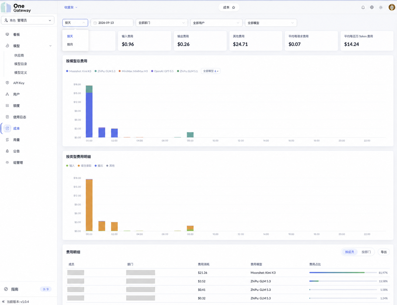
Task: Click the 模型 sidebar icon
Action: pyautogui.click(x=7, y=46)
